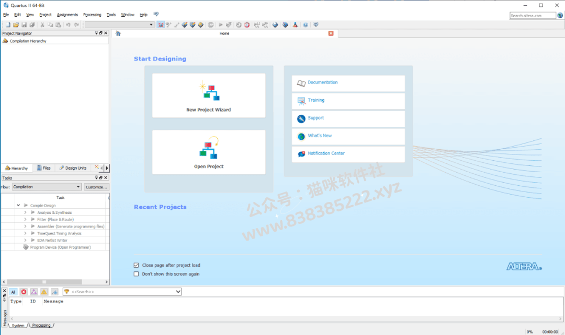Open the project selection dropdown in toolbar
This screenshot has height=335, width=565.
[120, 25]
